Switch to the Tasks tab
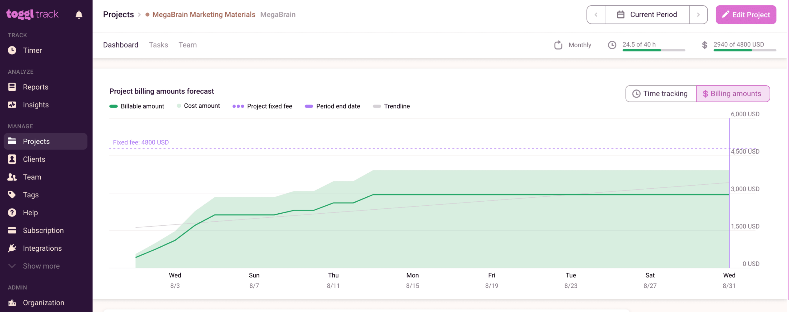 tap(158, 45)
